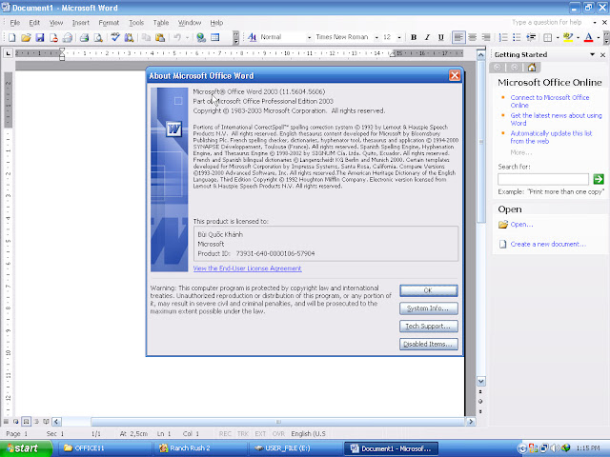
Task: Switch to Reading Layout view button
Action: 46,421
